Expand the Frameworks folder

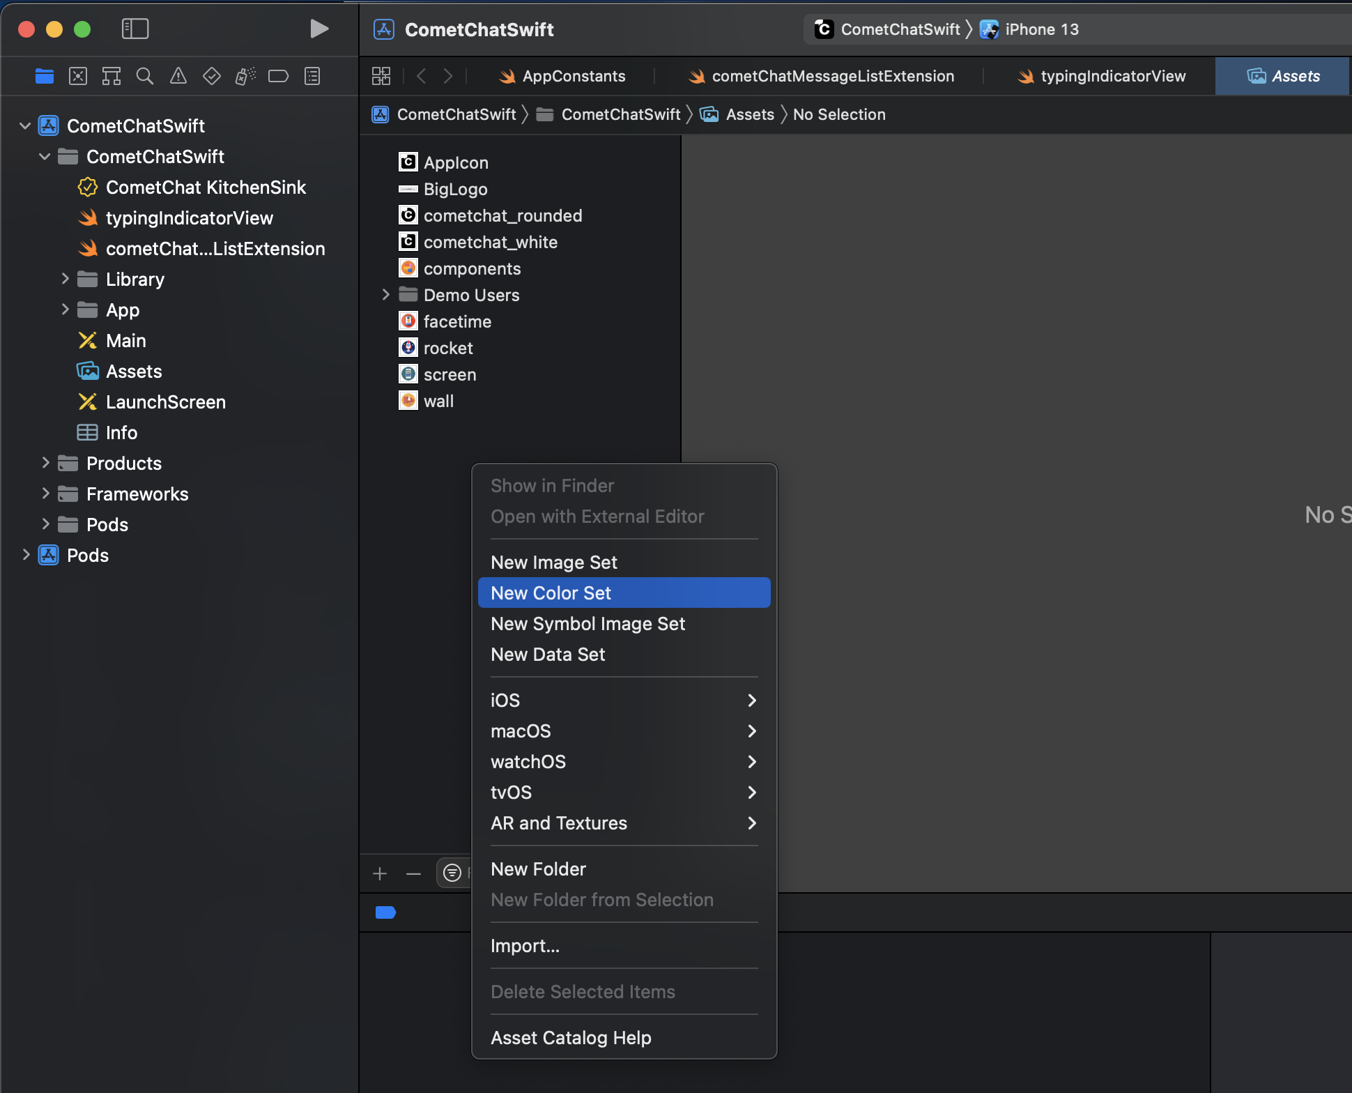tap(45, 494)
